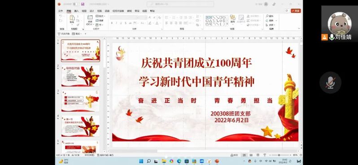Open PowerPoint from the Windows taskbar

(217, 161)
